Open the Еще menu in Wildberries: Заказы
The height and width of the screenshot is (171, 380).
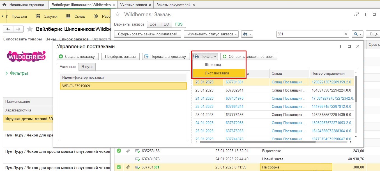pos(373,34)
